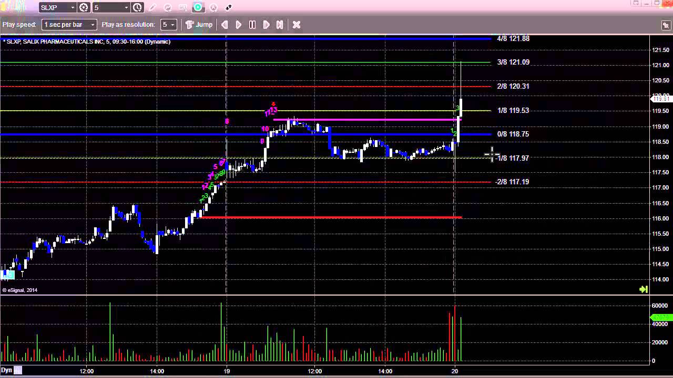
Task: Step forward one bar in replay
Action: click(x=266, y=25)
